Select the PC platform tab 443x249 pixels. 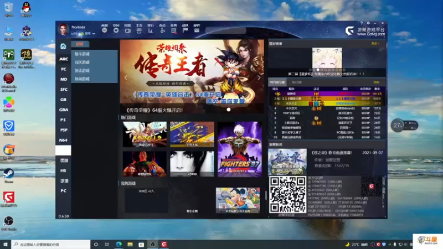tap(64, 191)
